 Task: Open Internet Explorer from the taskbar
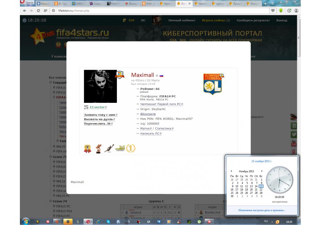coord(99,222)
